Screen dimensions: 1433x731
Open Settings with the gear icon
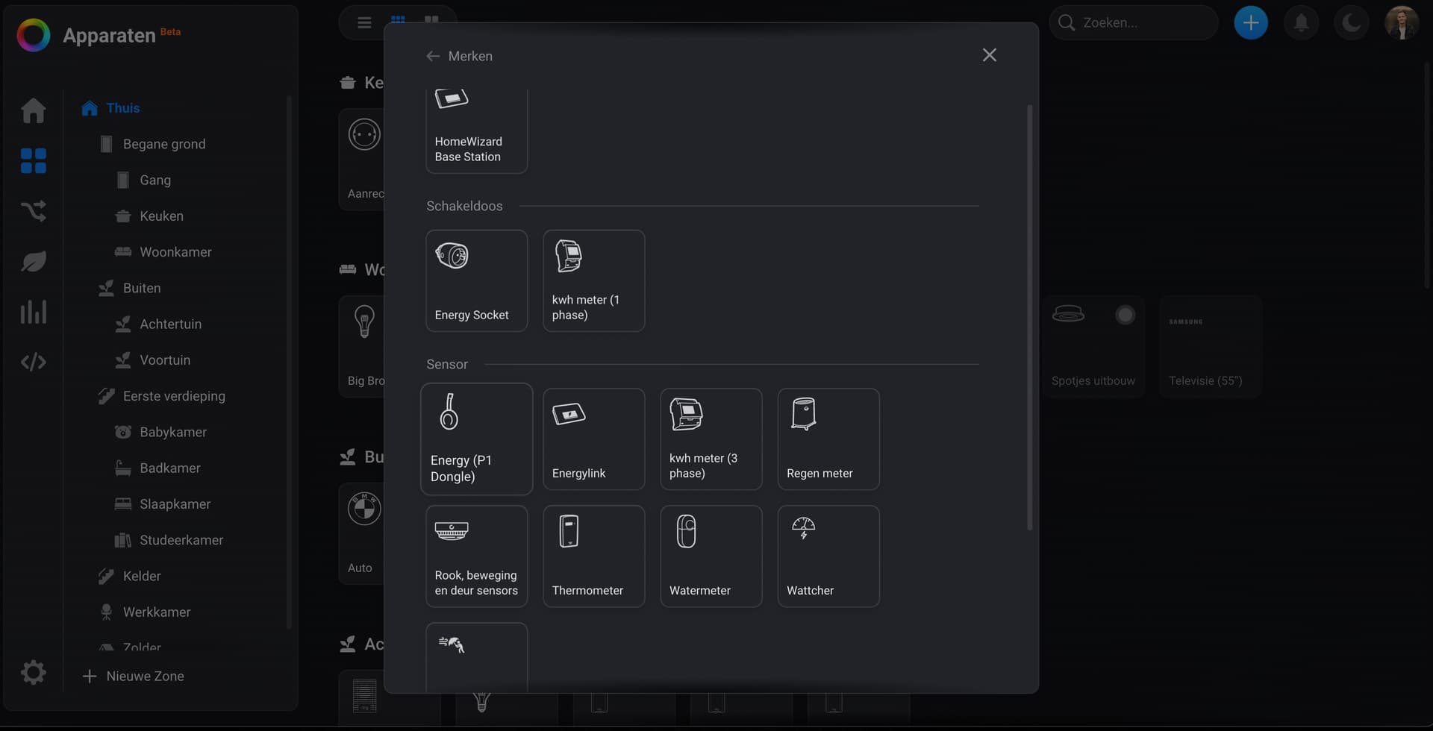(34, 673)
